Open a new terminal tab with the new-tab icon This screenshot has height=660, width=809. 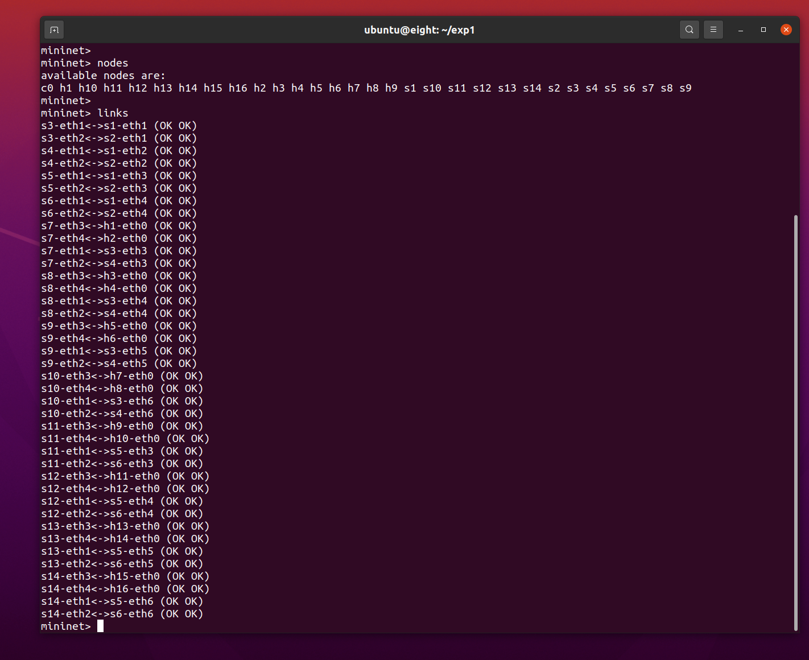point(54,30)
